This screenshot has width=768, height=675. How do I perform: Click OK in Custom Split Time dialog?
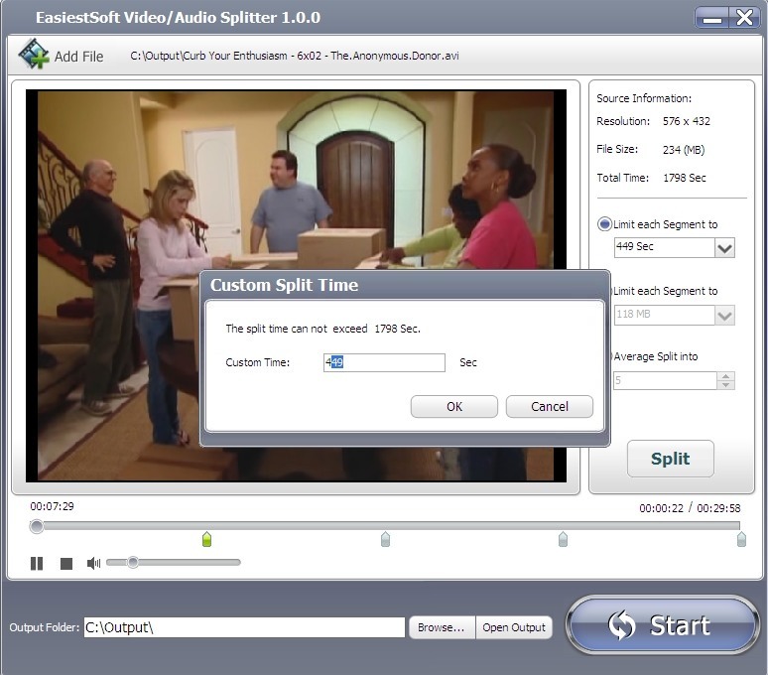coord(454,407)
